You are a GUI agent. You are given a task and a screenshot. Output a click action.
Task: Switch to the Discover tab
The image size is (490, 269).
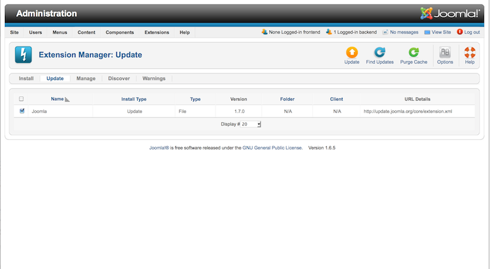coord(119,78)
